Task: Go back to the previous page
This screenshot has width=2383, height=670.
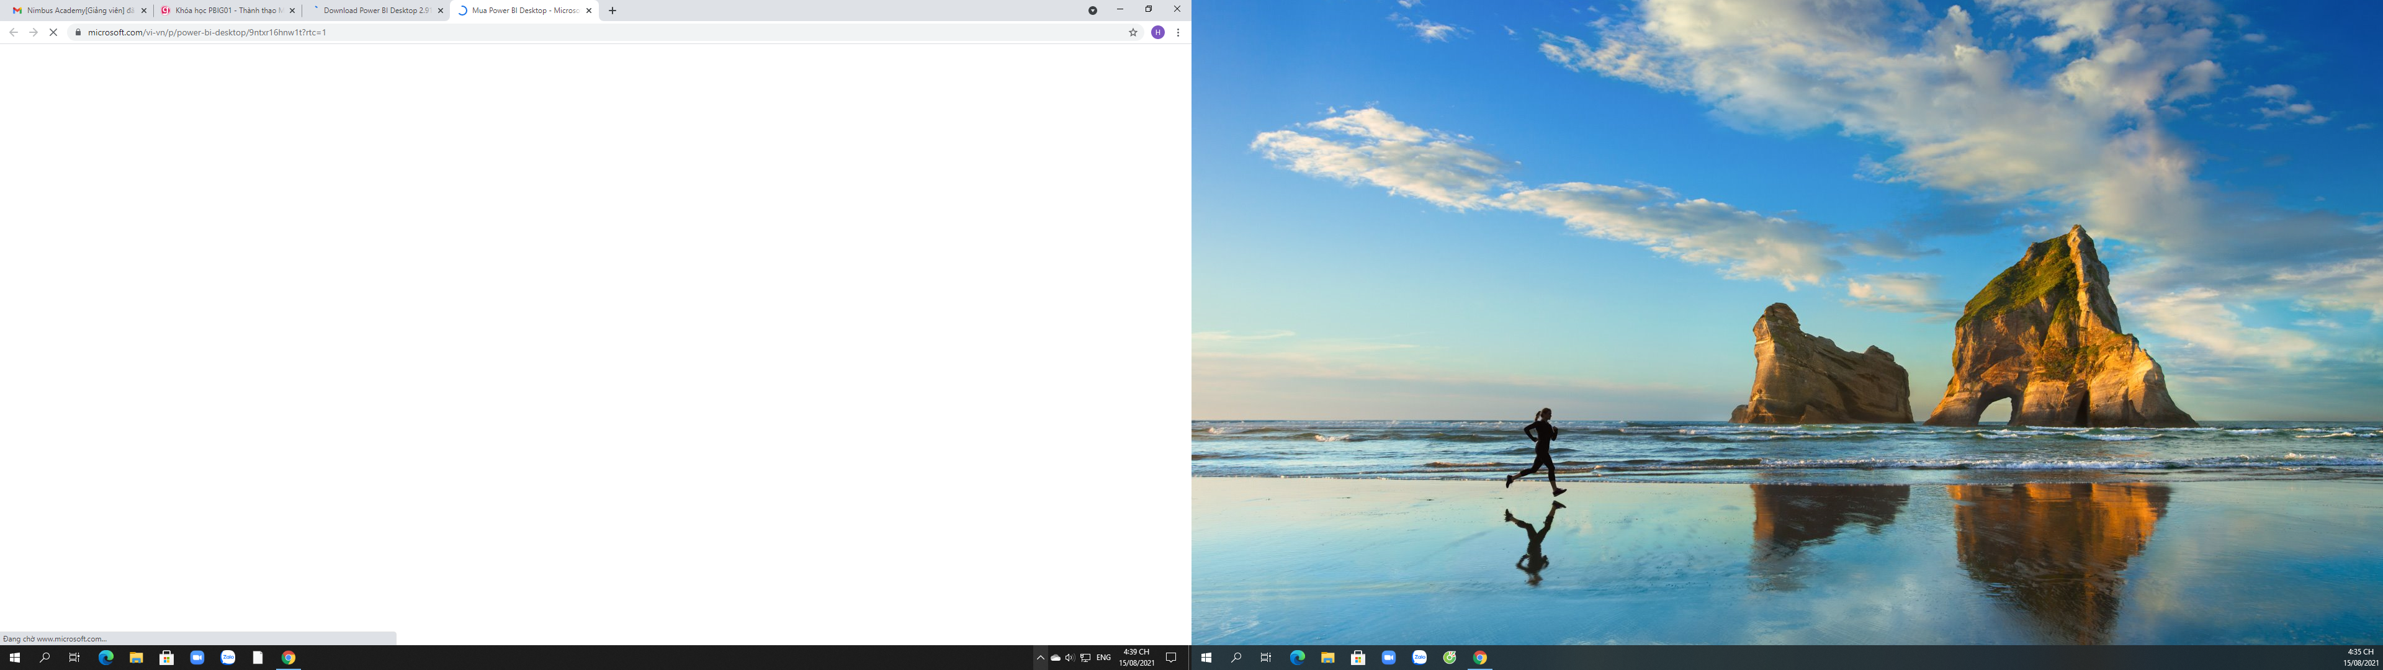Action: (13, 32)
